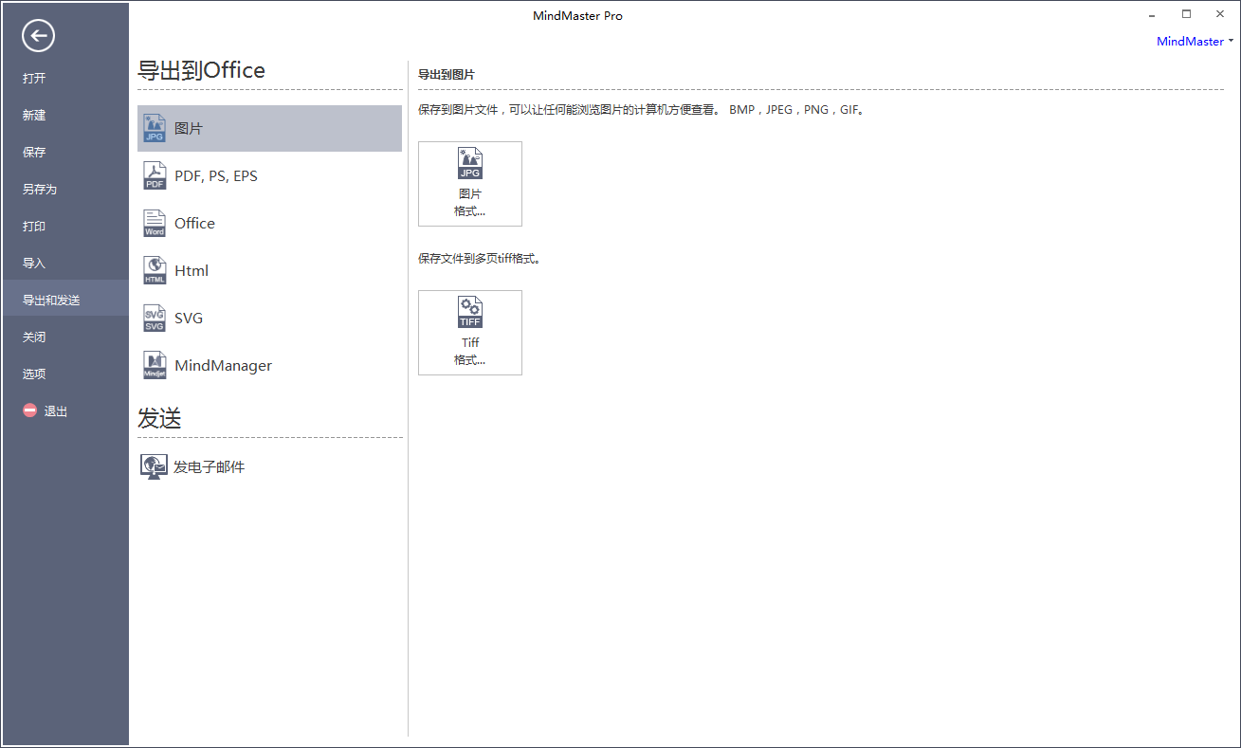Click the Tiff 格式 export button
Viewport: 1241px width, 748px height.
469,333
